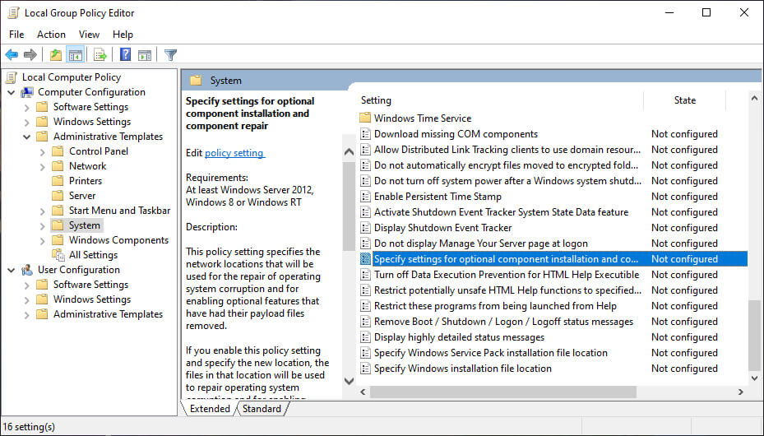Click the Up one level folder icon
764x436 pixels.
[x=56, y=54]
